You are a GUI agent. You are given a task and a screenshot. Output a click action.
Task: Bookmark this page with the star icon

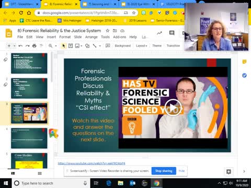pyautogui.click(x=134, y=13)
